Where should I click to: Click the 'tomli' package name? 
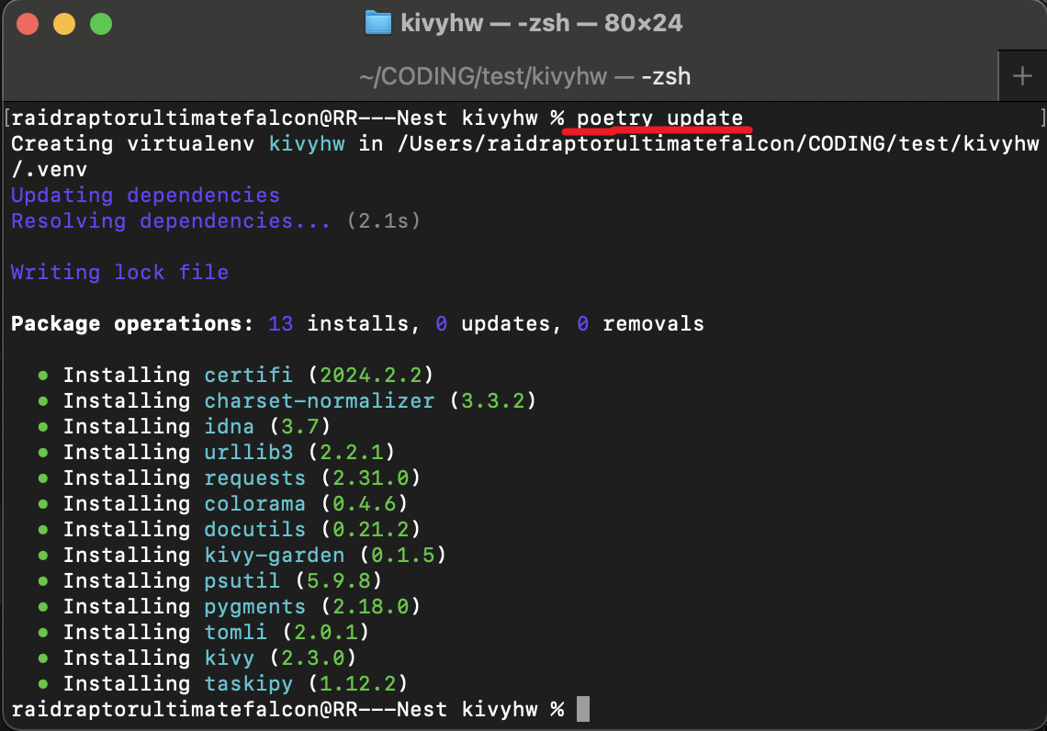click(x=236, y=632)
